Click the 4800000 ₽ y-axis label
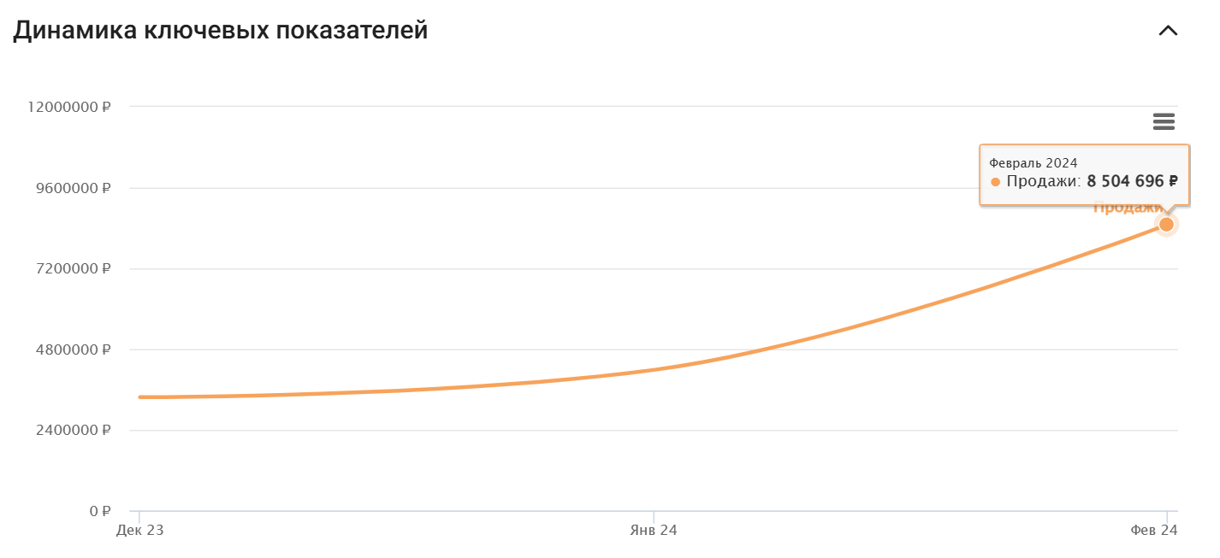 point(74,349)
